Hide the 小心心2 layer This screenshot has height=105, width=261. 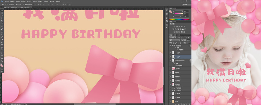click(x=170, y=57)
